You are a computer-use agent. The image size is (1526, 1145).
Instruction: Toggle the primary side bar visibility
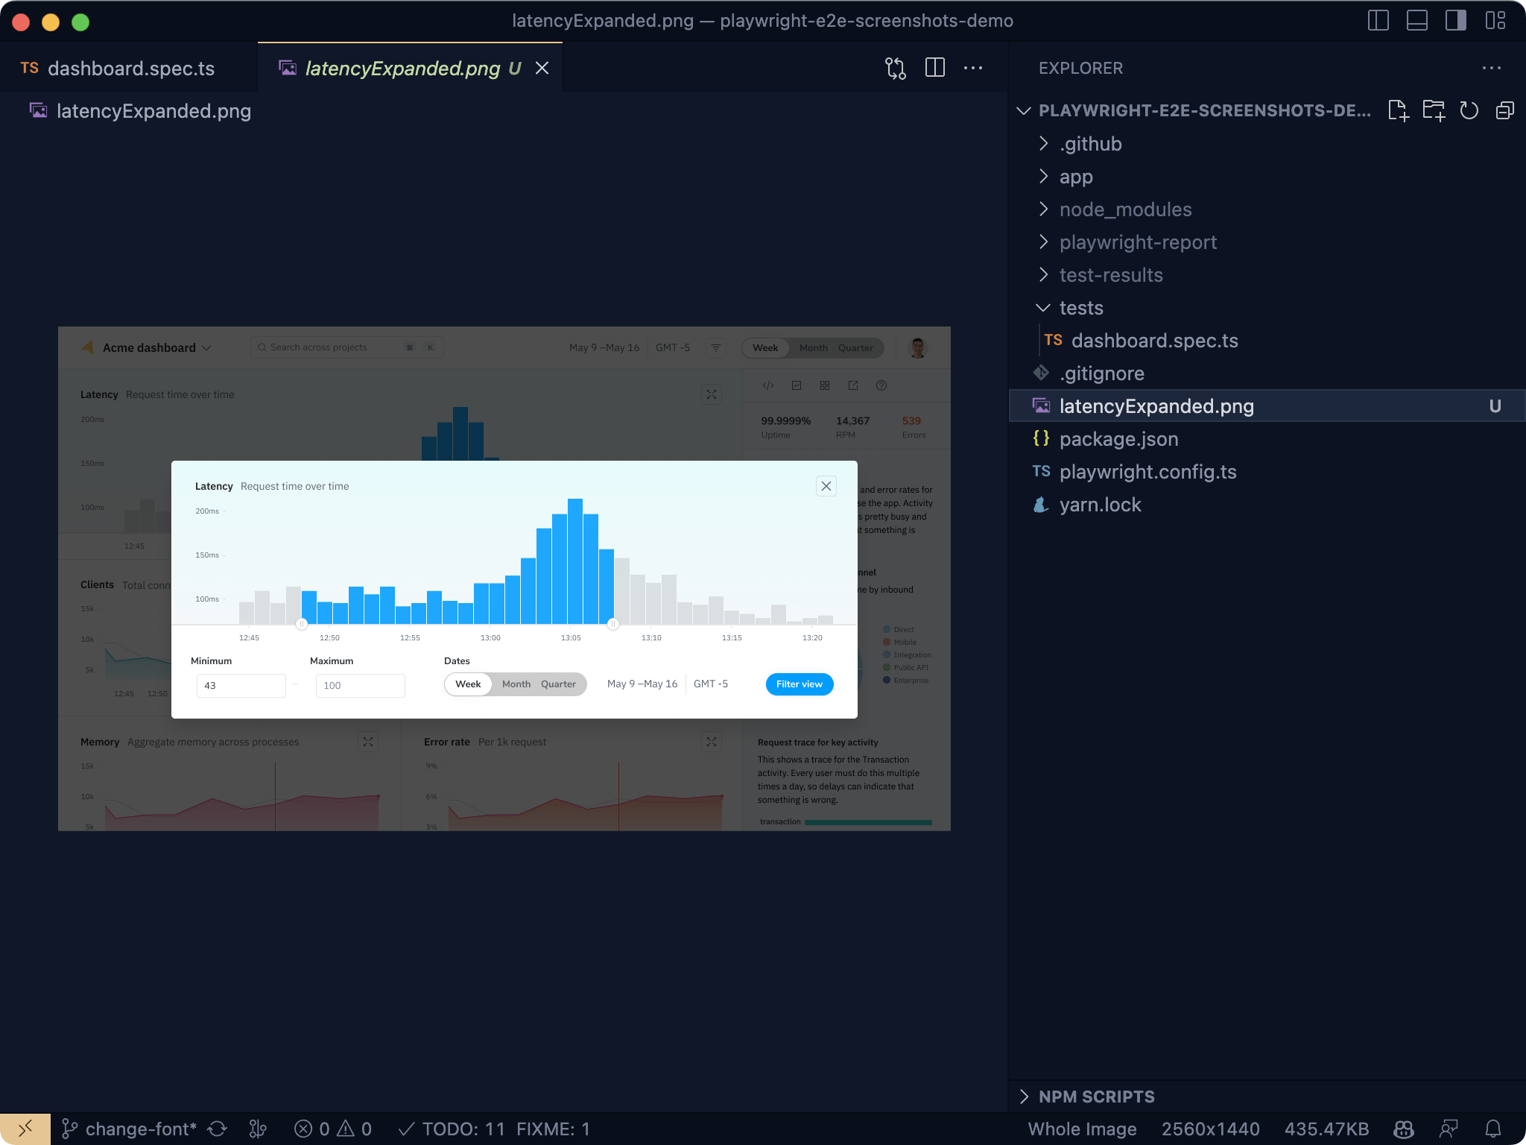pos(1379,21)
